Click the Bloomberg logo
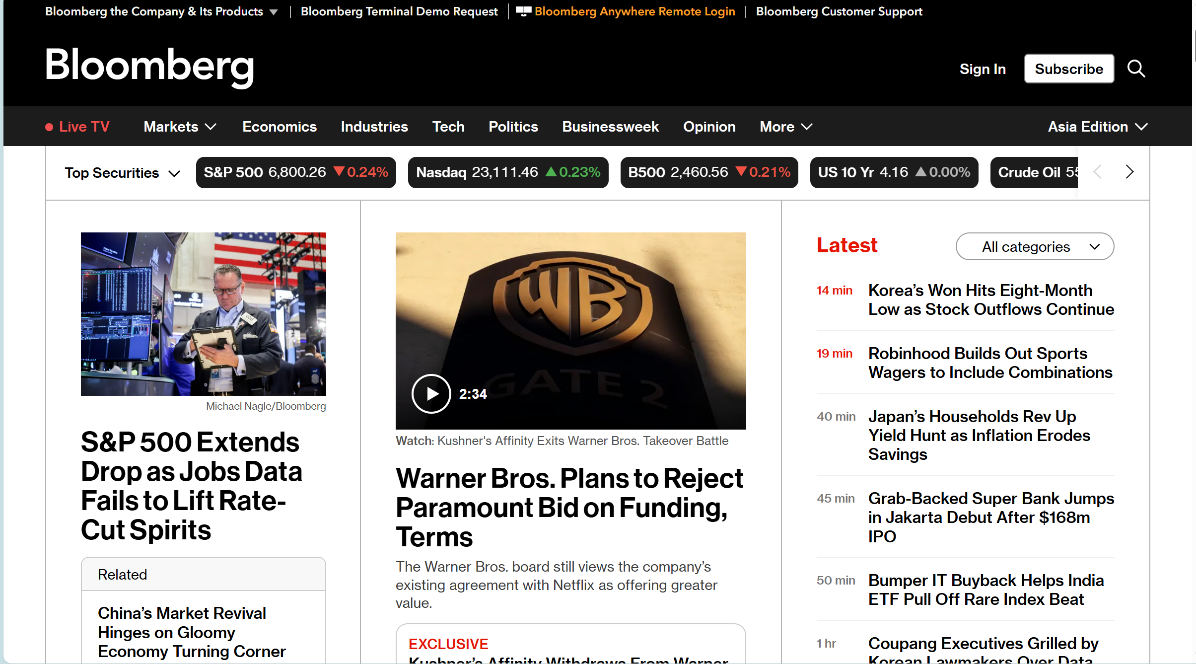Screen dimensions: 1196x664 click(x=149, y=66)
